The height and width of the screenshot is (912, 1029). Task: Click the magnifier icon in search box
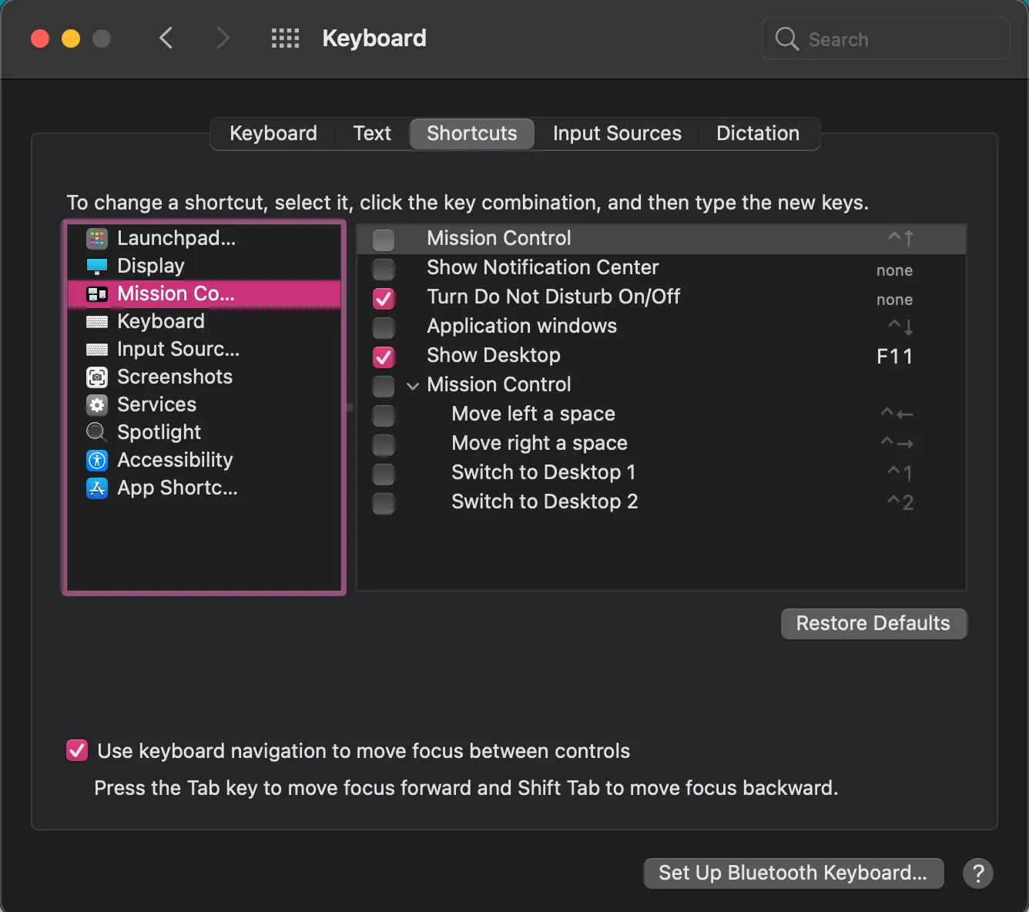click(786, 39)
